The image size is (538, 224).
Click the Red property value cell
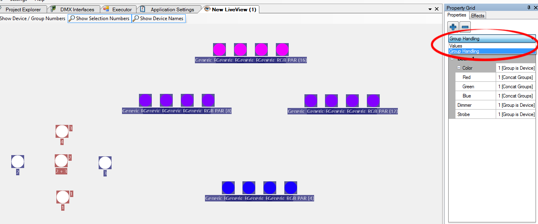coord(516,77)
